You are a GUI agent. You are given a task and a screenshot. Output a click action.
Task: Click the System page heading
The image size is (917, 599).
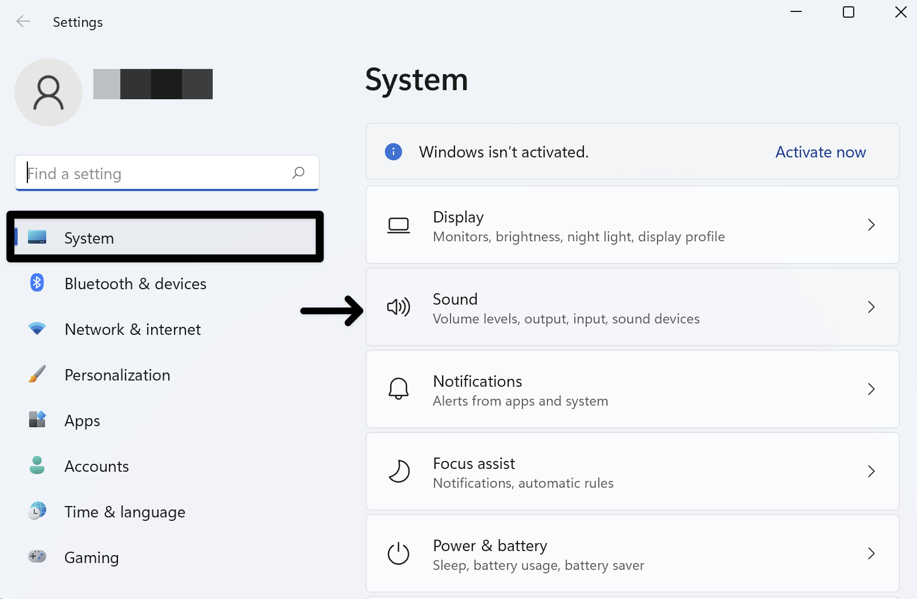(416, 80)
